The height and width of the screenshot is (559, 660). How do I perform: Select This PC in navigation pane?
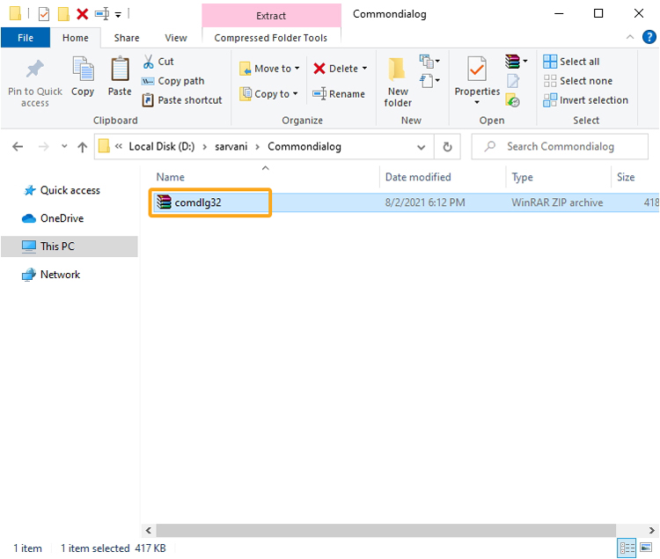click(x=69, y=246)
